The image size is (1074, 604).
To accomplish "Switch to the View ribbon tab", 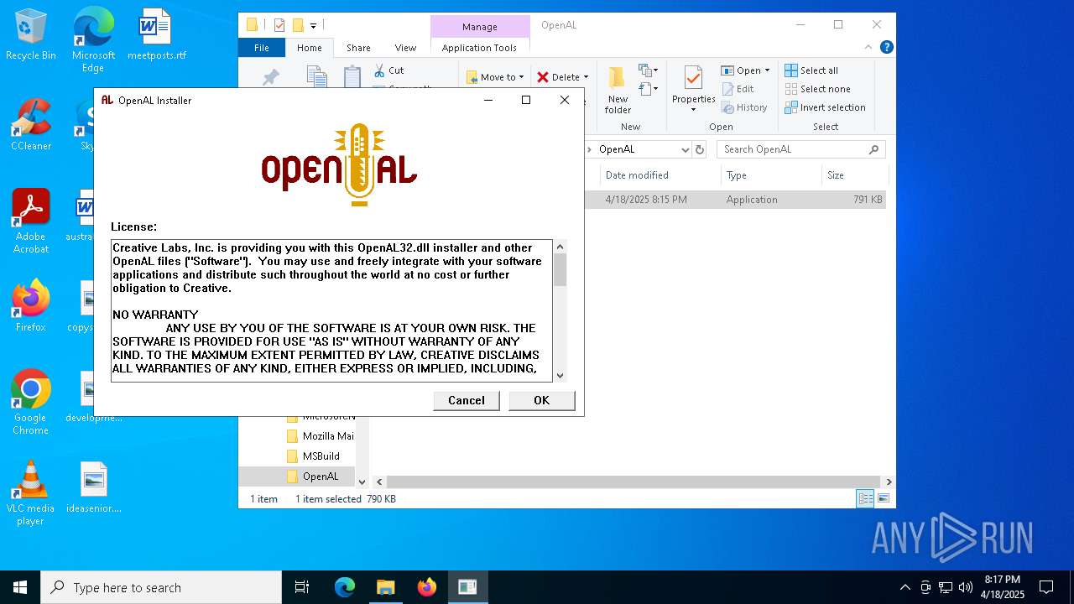I will (x=405, y=48).
